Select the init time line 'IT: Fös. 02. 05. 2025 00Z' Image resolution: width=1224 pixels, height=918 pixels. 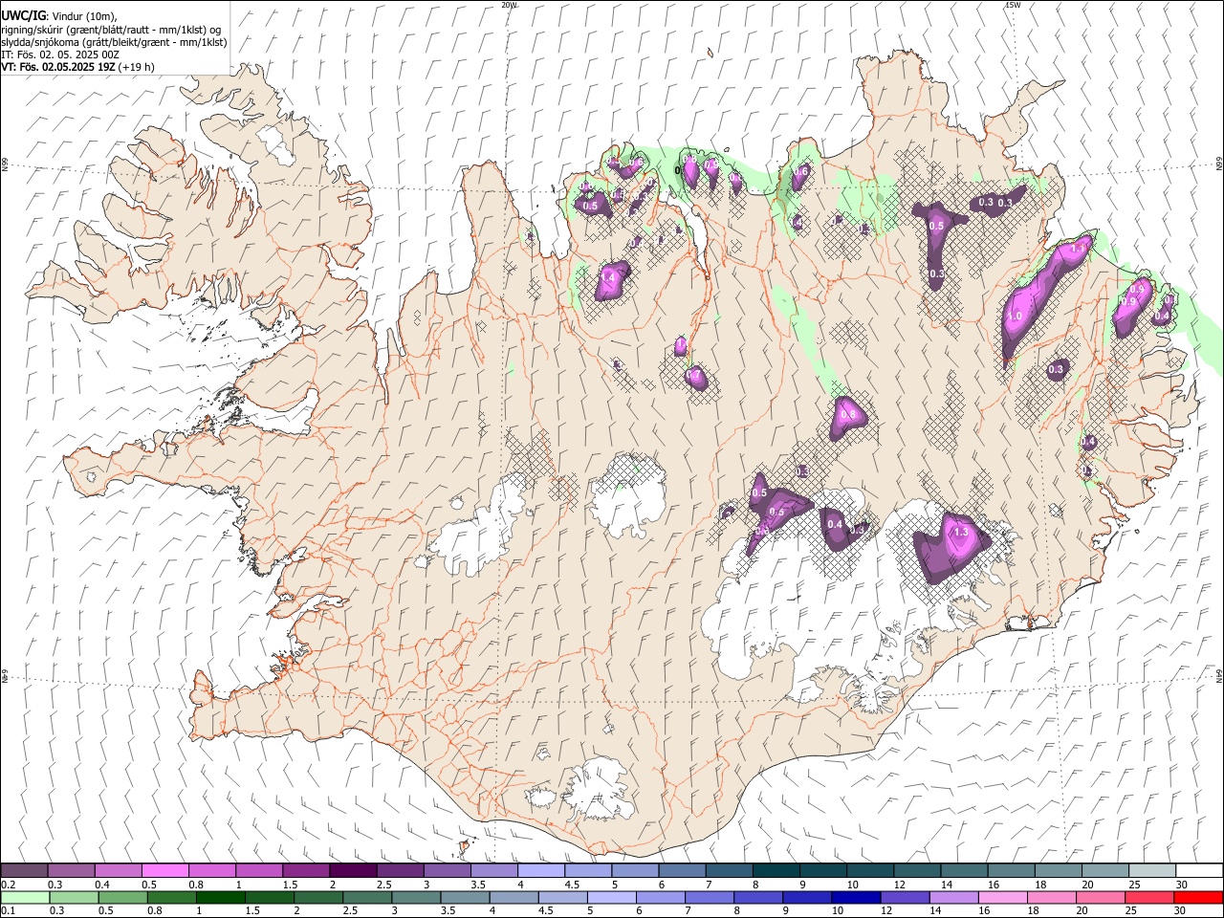coord(60,55)
